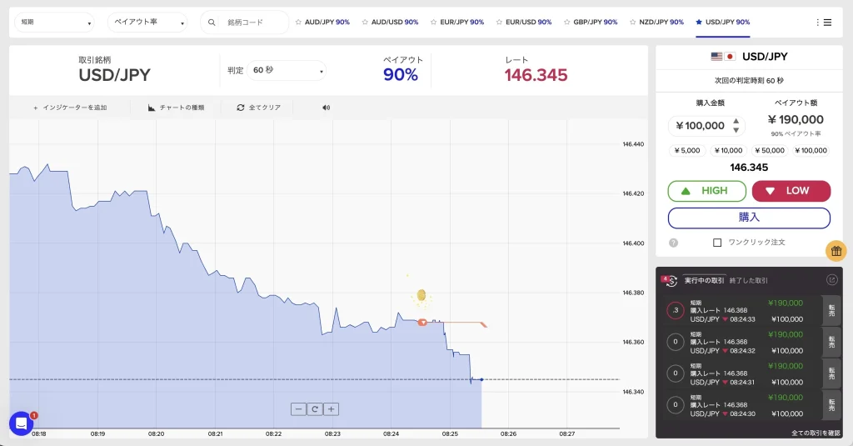Reset chart view with the refresh icon
This screenshot has width=853, height=446.
tap(315, 408)
